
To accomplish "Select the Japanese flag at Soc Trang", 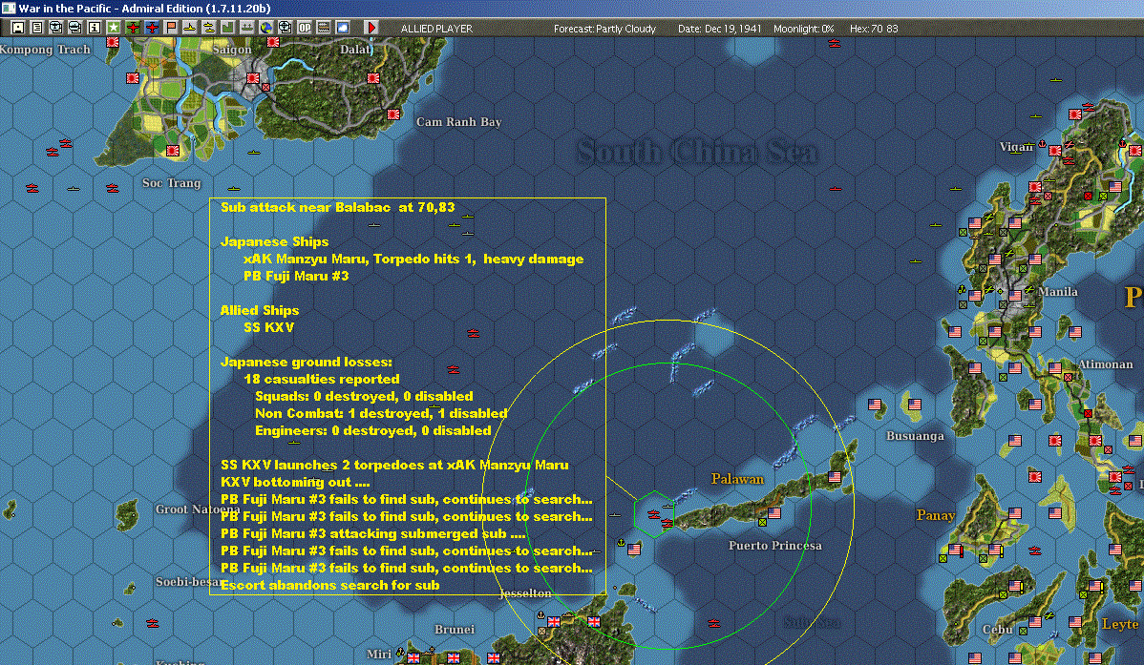I will click(x=172, y=151).
